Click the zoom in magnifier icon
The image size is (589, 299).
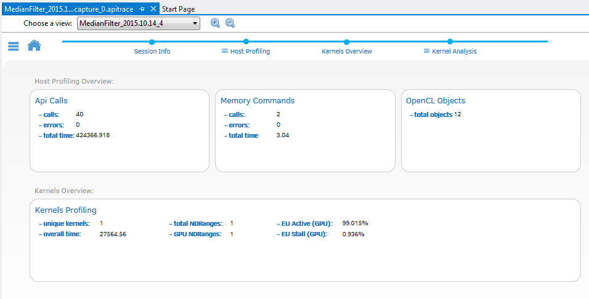215,23
